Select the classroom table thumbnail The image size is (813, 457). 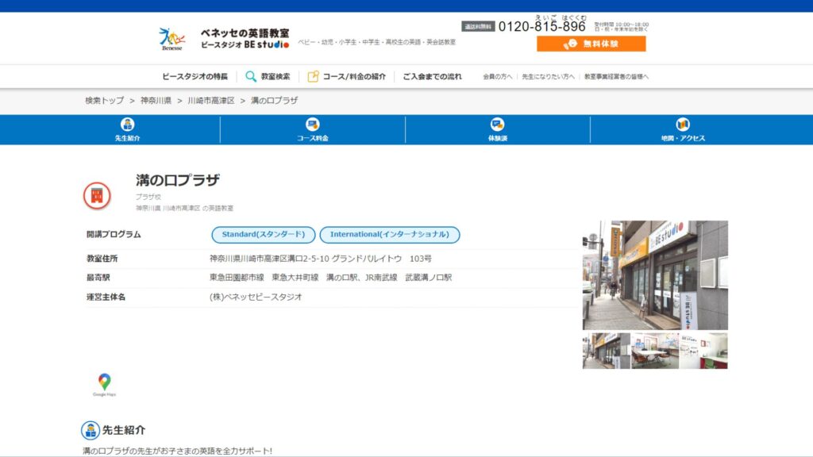(655, 351)
